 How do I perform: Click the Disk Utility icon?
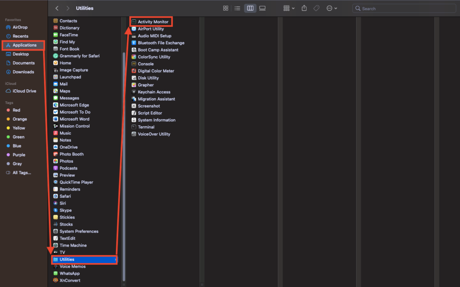tap(134, 78)
